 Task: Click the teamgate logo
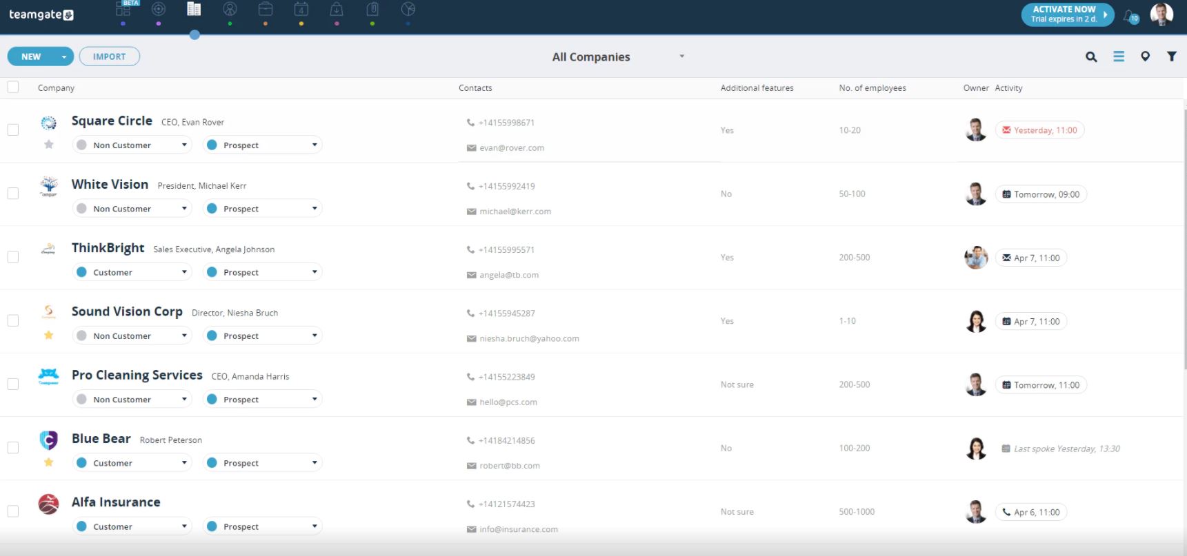click(x=41, y=14)
